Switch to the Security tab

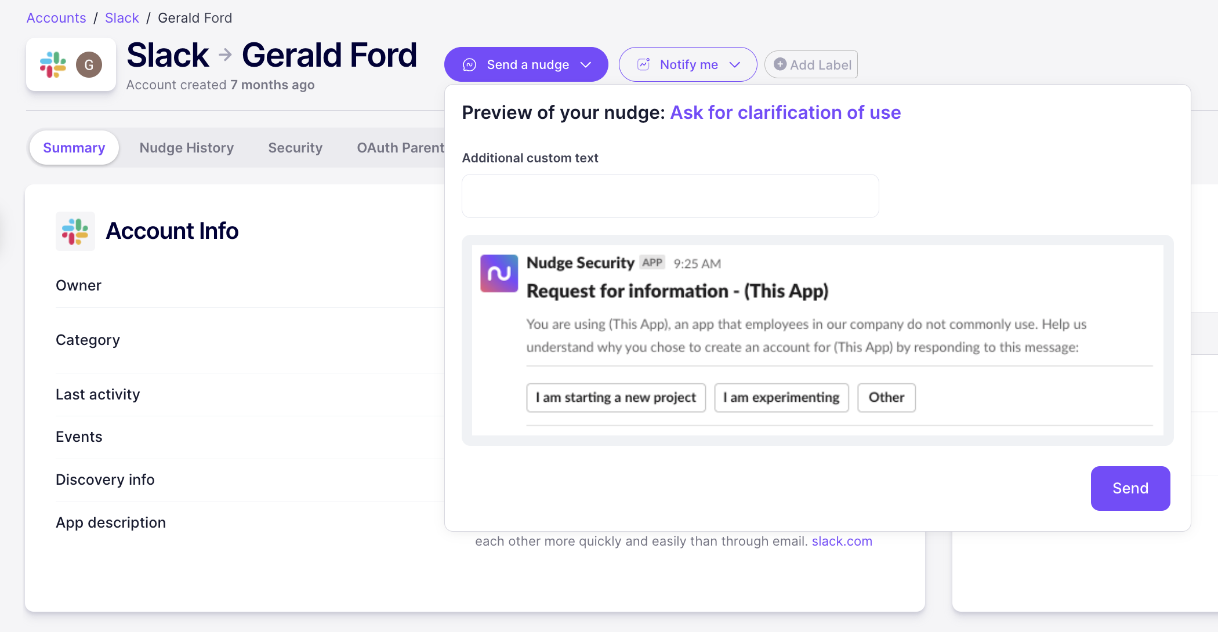[x=295, y=148]
